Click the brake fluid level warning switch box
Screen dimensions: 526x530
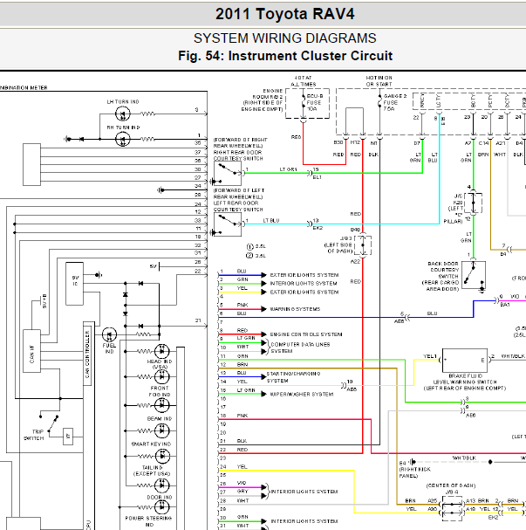(x=465, y=361)
